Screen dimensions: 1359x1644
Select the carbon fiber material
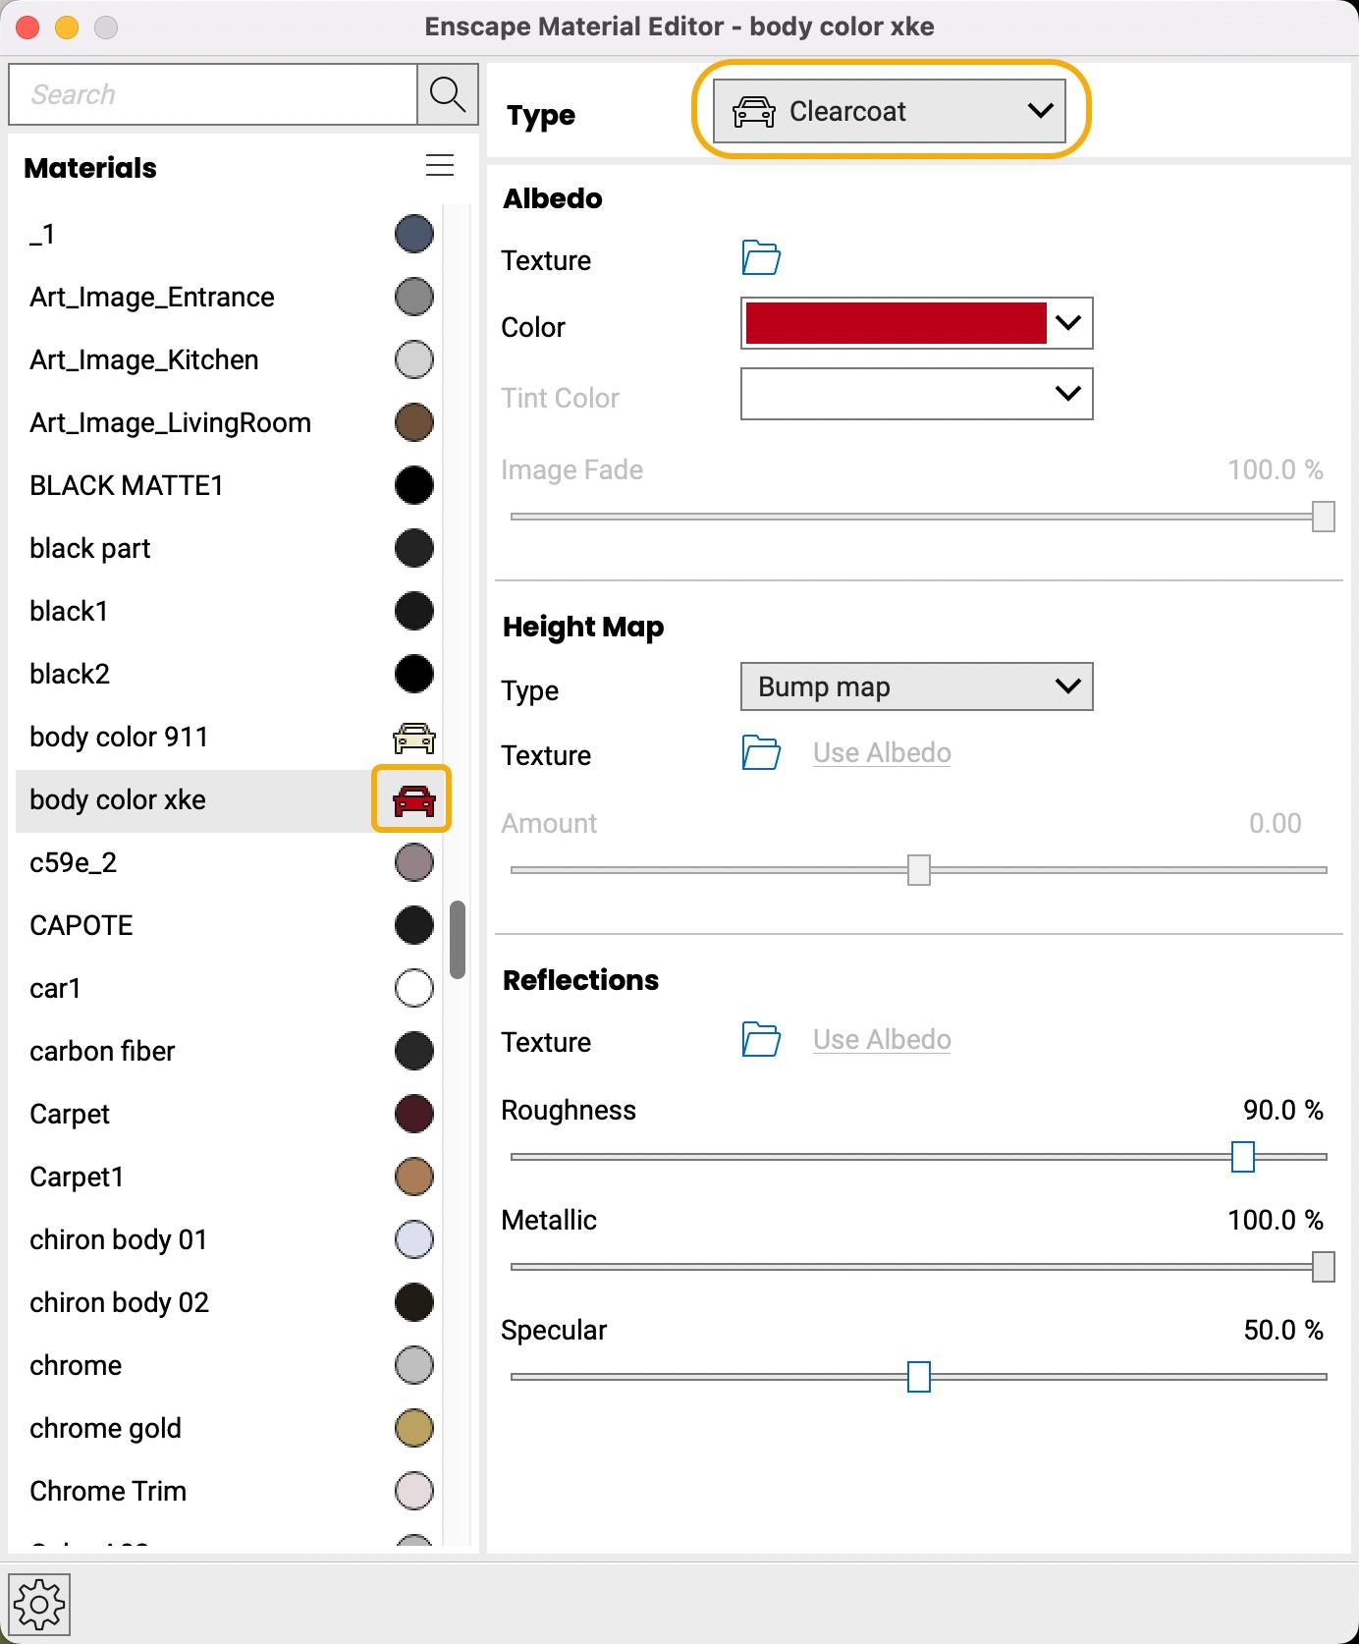tap(102, 1051)
